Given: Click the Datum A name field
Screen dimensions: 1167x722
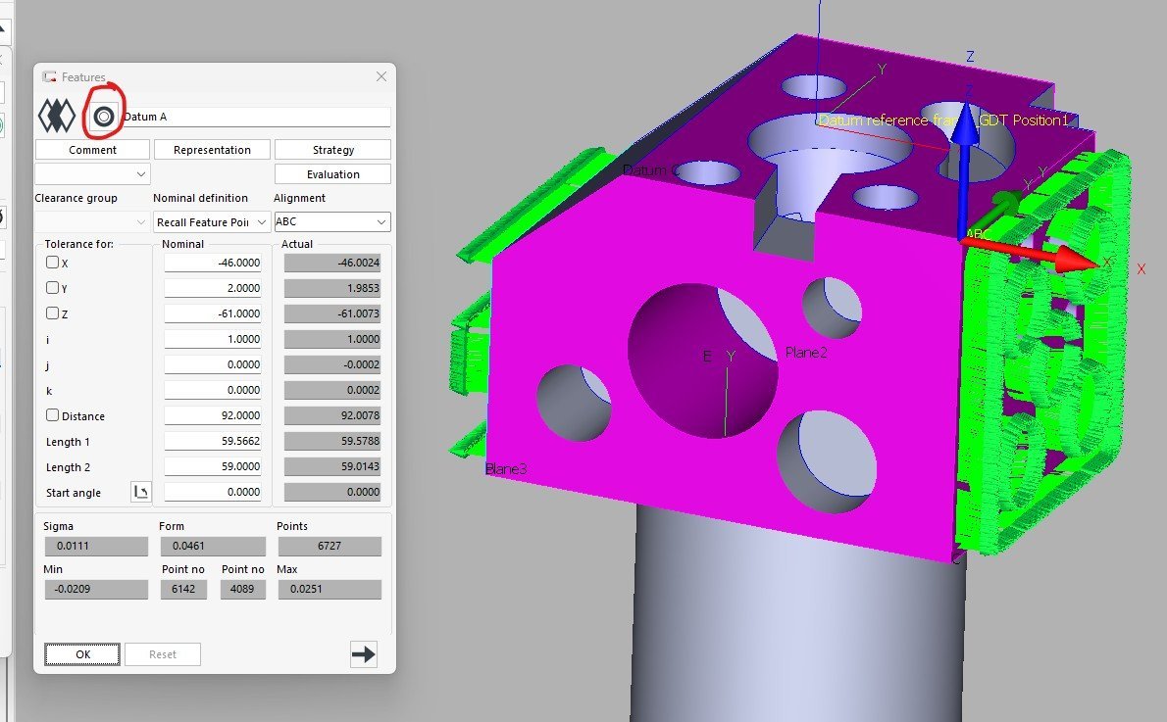Looking at the screenshot, I should 255,117.
